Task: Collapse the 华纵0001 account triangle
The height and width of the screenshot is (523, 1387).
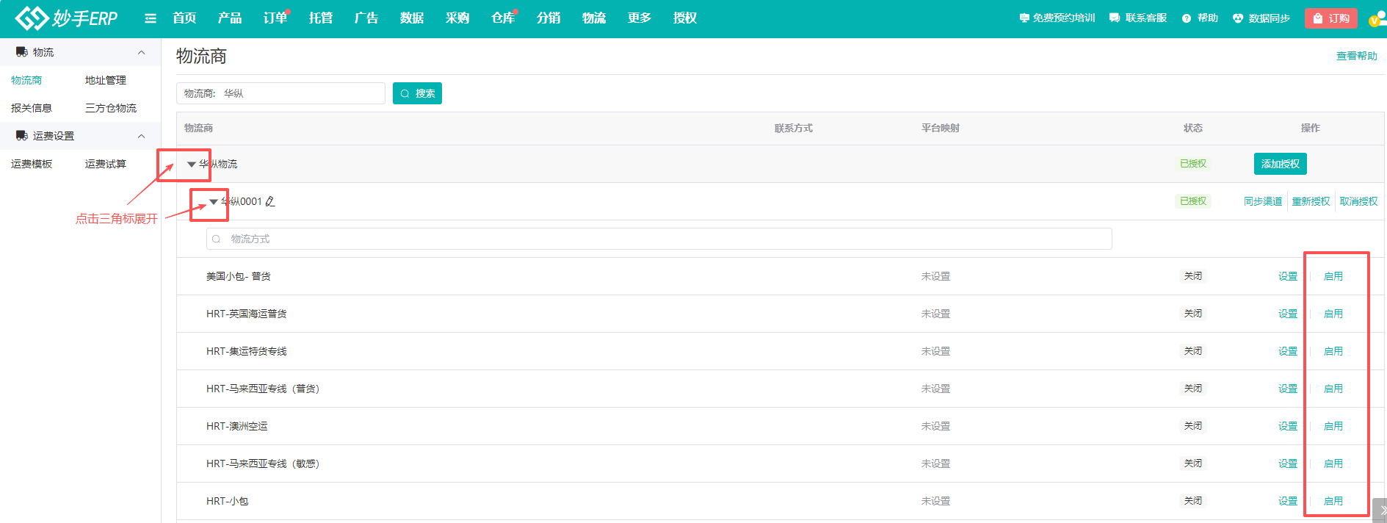Action: click(x=214, y=202)
